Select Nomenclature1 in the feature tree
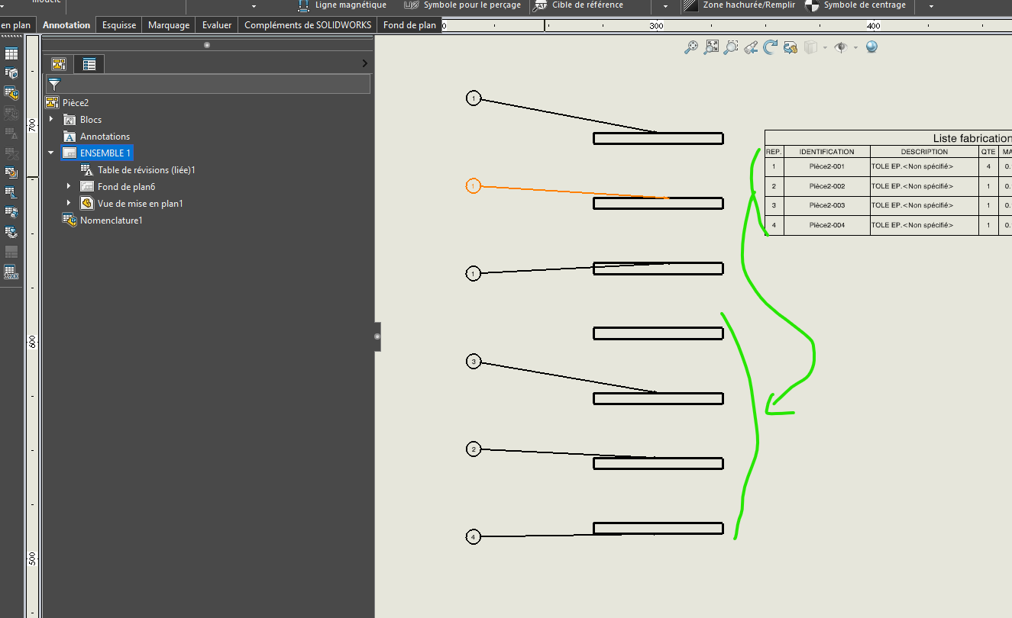The image size is (1012, 618). (111, 220)
